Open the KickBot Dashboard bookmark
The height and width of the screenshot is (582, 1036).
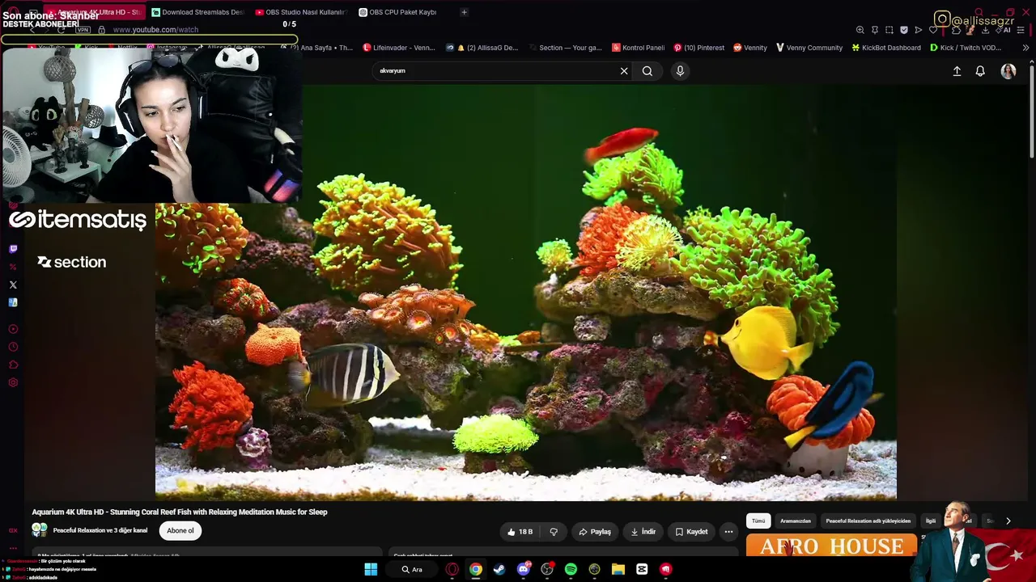(x=886, y=48)
